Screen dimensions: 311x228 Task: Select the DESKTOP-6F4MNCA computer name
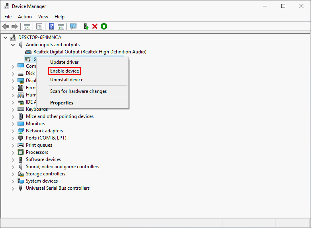pyautogui.click(x=40, y=37)
